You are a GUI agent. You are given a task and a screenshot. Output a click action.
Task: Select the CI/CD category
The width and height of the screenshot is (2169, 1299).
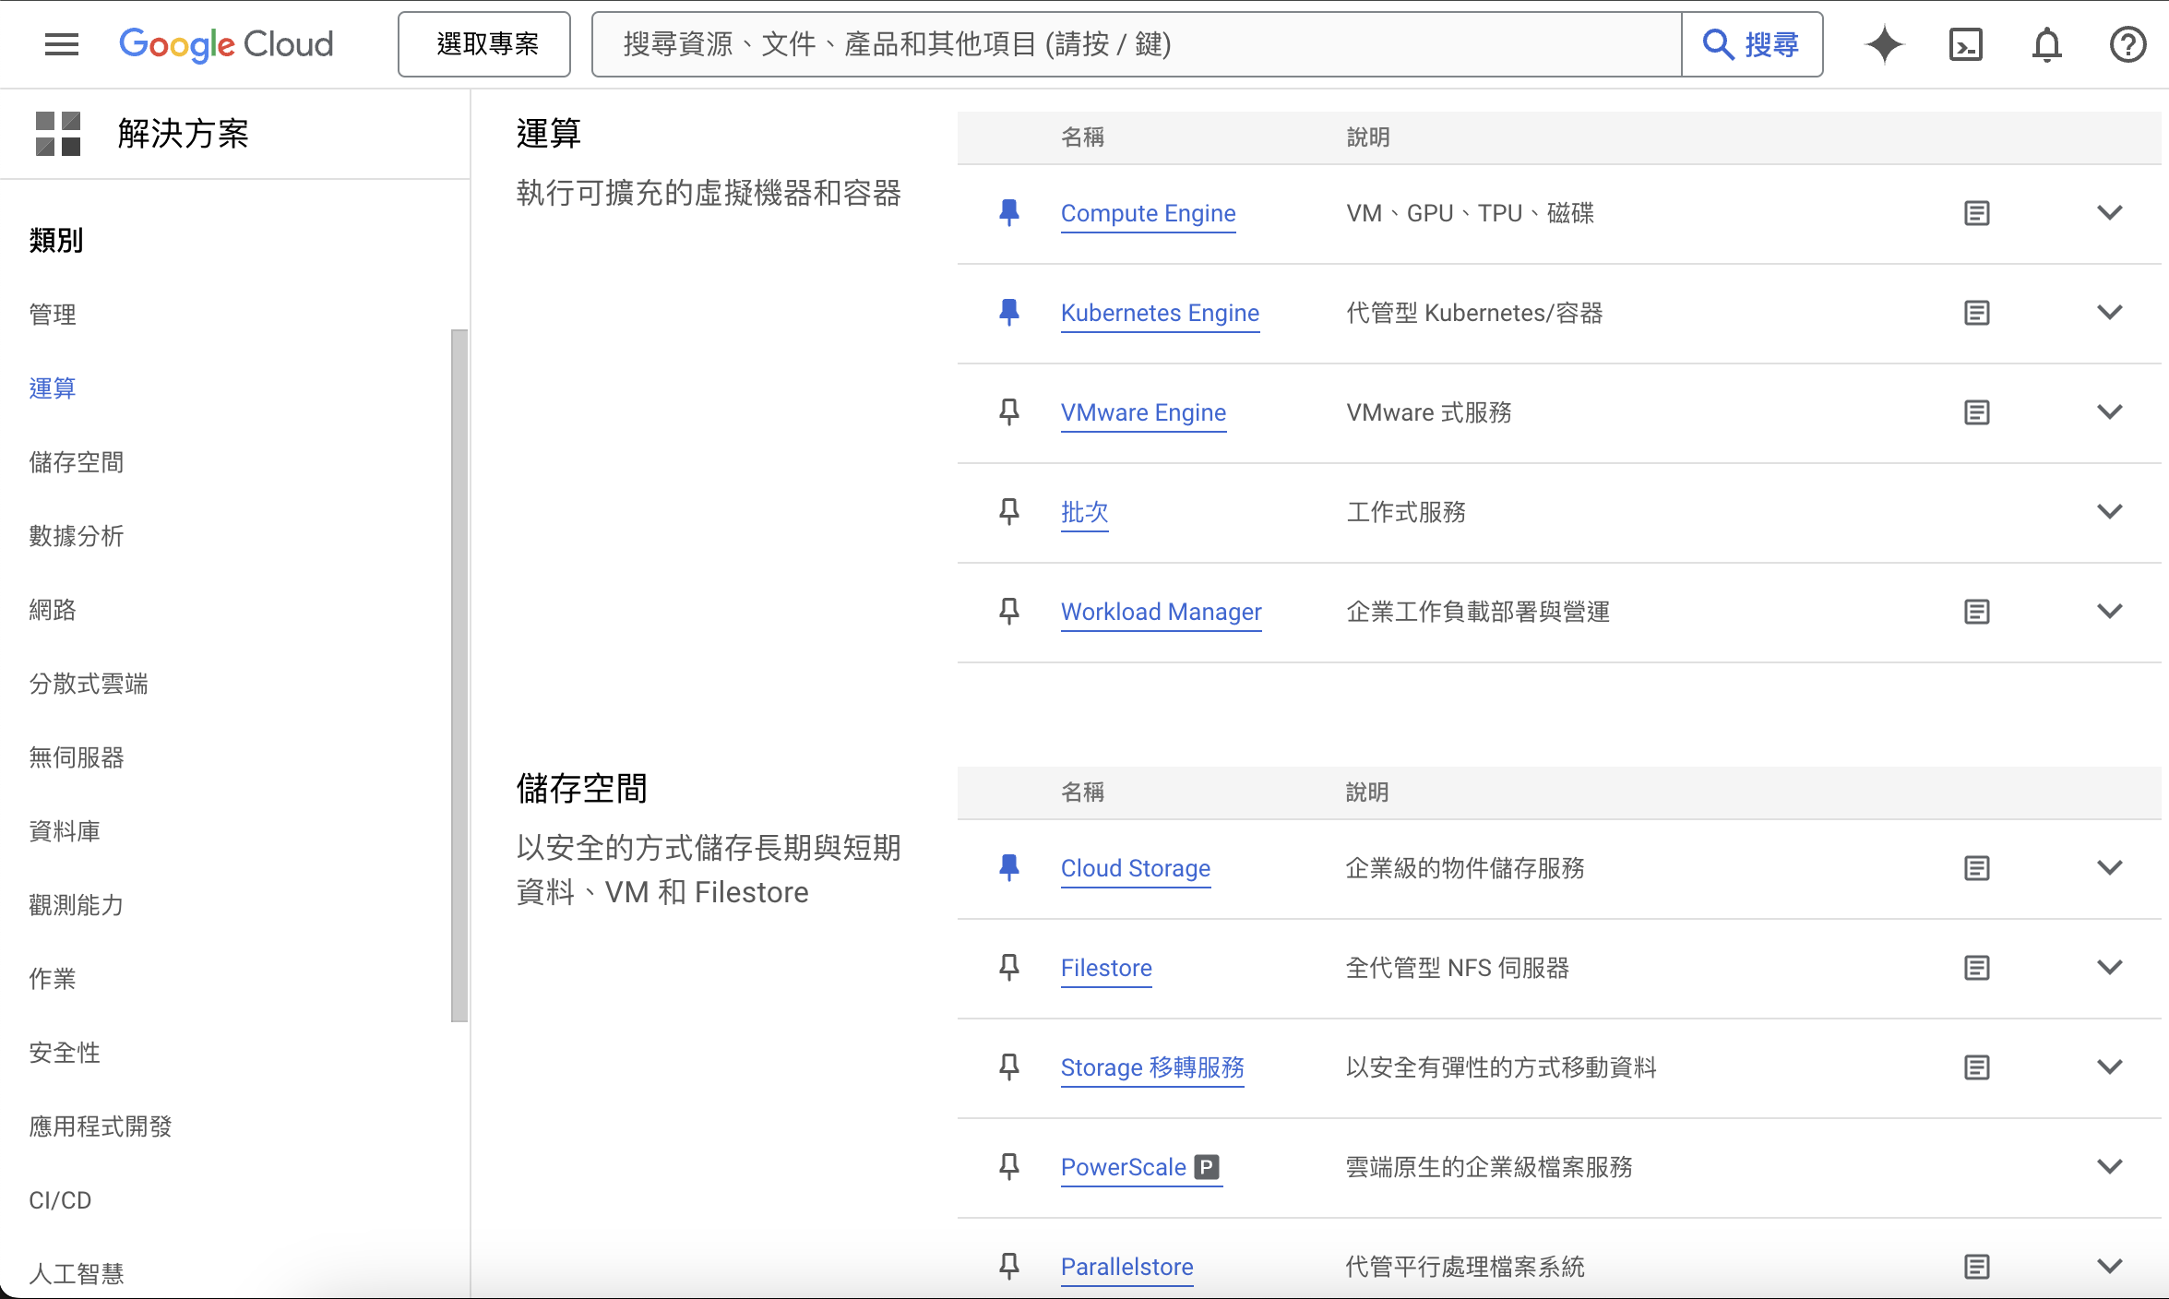[x=60, y=1200]
